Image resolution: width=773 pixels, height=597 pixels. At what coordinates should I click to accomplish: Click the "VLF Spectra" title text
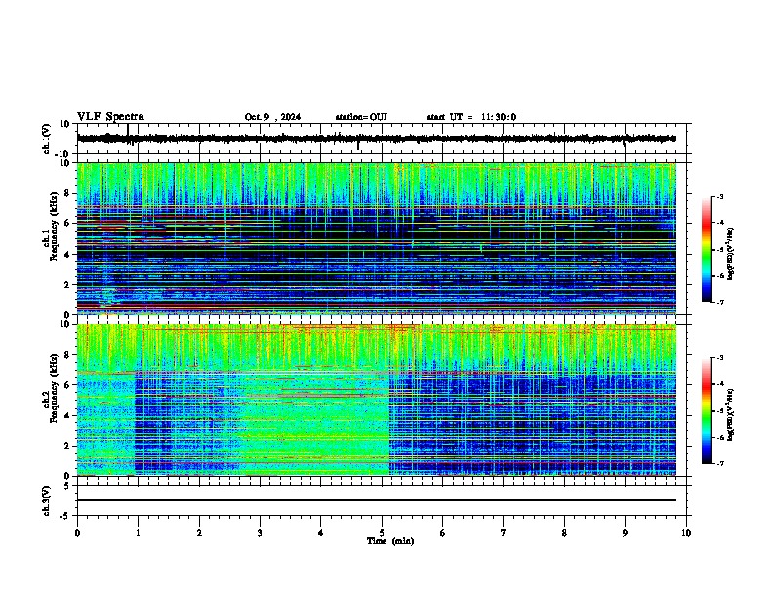coord(110,117)
